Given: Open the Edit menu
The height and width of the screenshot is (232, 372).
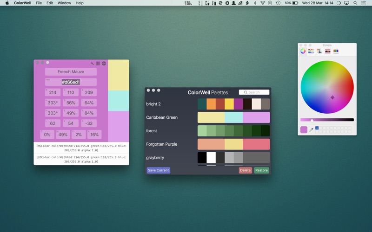Looking at the screenshot, I should point(50,3).
